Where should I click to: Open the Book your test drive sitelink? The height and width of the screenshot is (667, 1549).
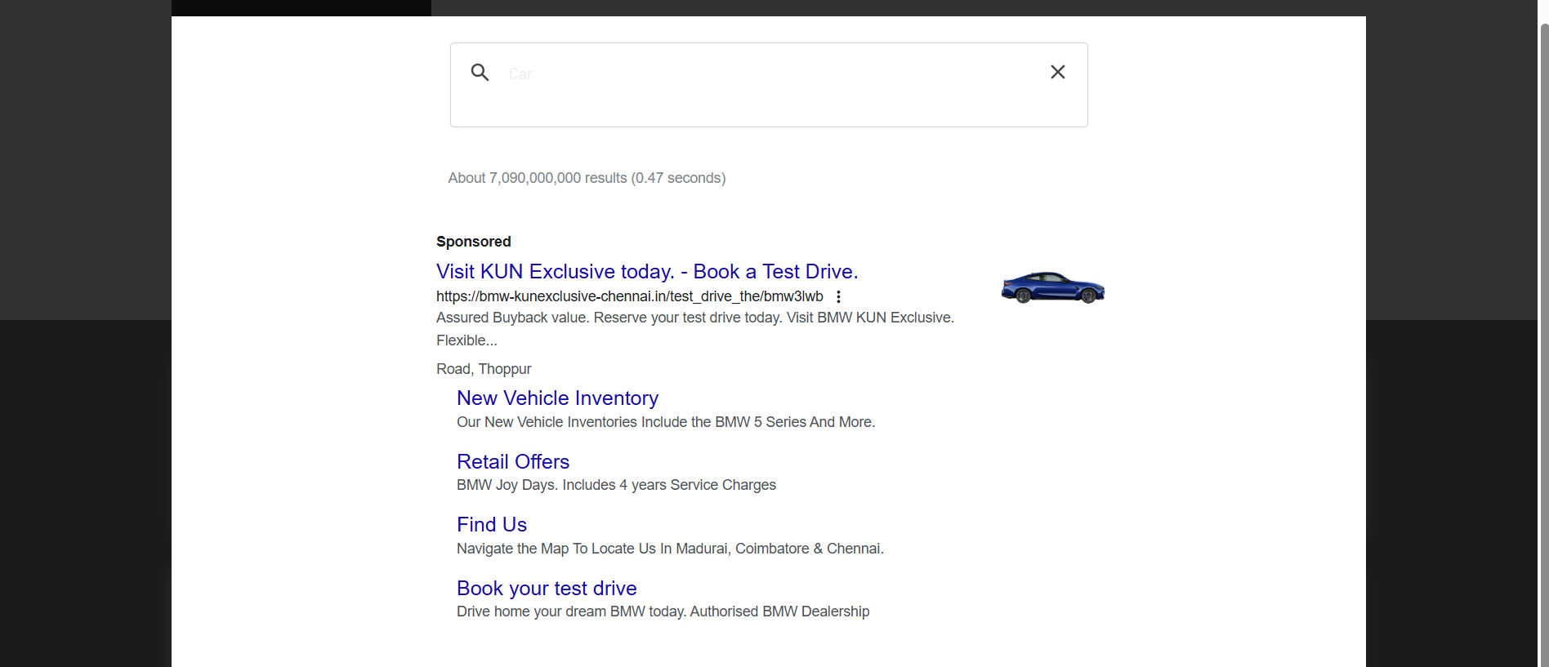547,589
